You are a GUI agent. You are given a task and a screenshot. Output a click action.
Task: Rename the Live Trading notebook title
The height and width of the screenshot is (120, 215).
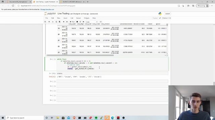63,14
